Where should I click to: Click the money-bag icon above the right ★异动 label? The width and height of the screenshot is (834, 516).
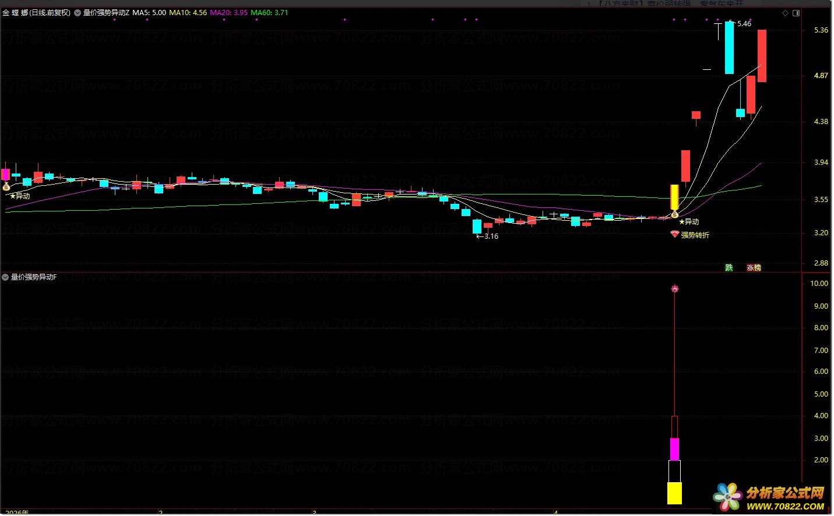tap(675, 215)
